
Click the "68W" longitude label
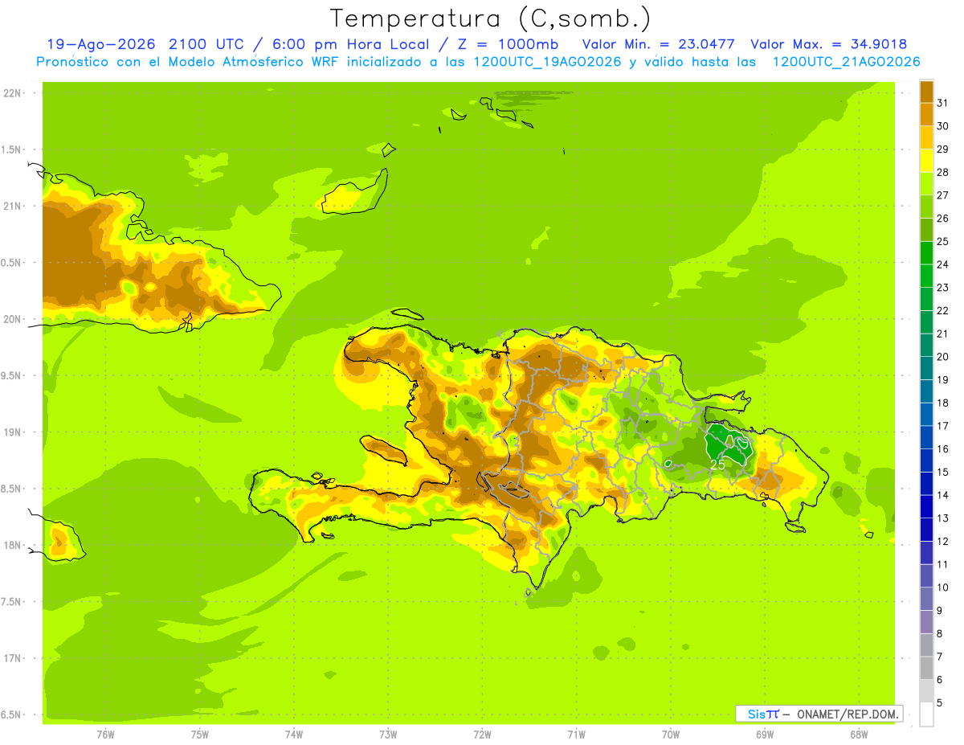pos(859,735)
